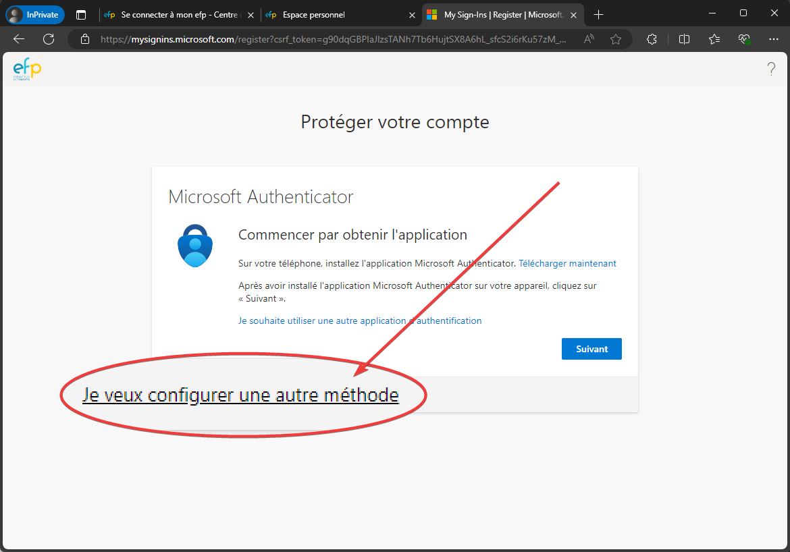Click the Read aloud icon in address bar
This screenshot has width=790, height=552.
point(589,39)
